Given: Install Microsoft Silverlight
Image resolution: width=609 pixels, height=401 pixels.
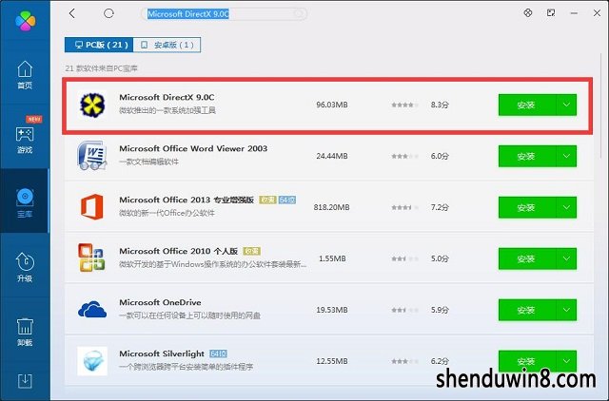Looking at the screenshot, I should (x=527, y=361).
